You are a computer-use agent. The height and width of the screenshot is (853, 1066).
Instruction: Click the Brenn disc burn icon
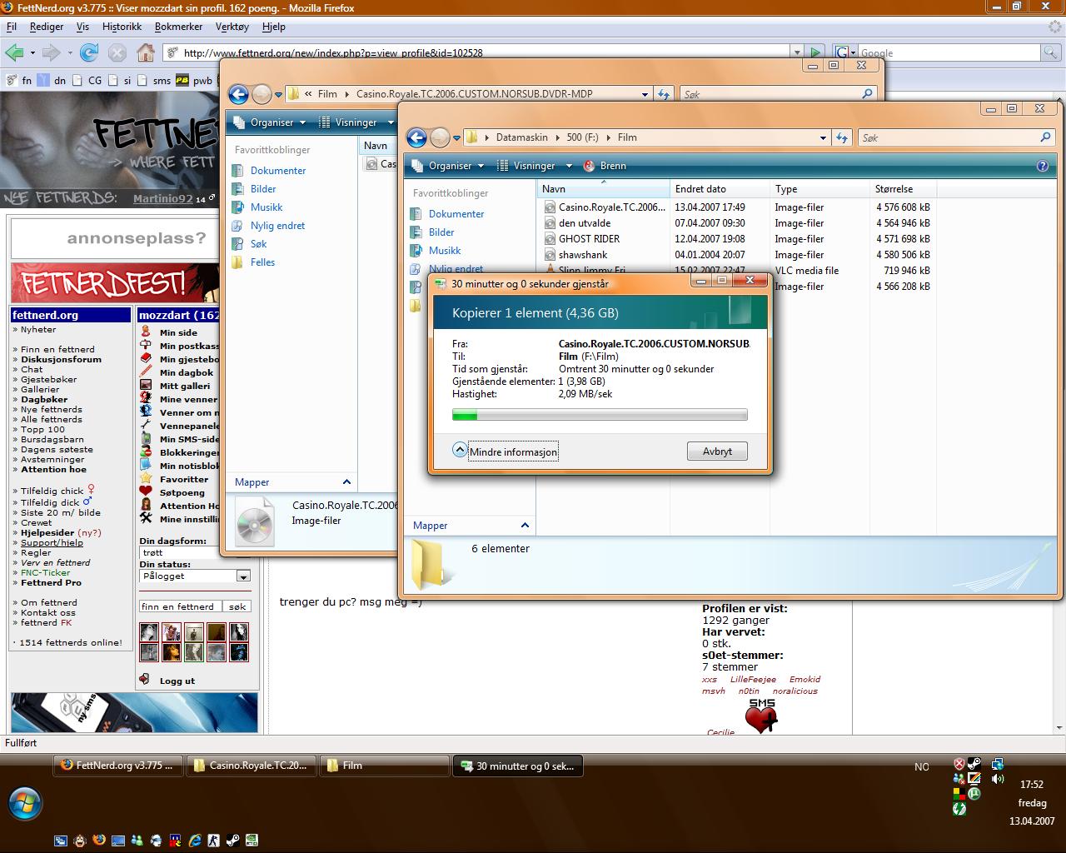(x=590, y=166)
